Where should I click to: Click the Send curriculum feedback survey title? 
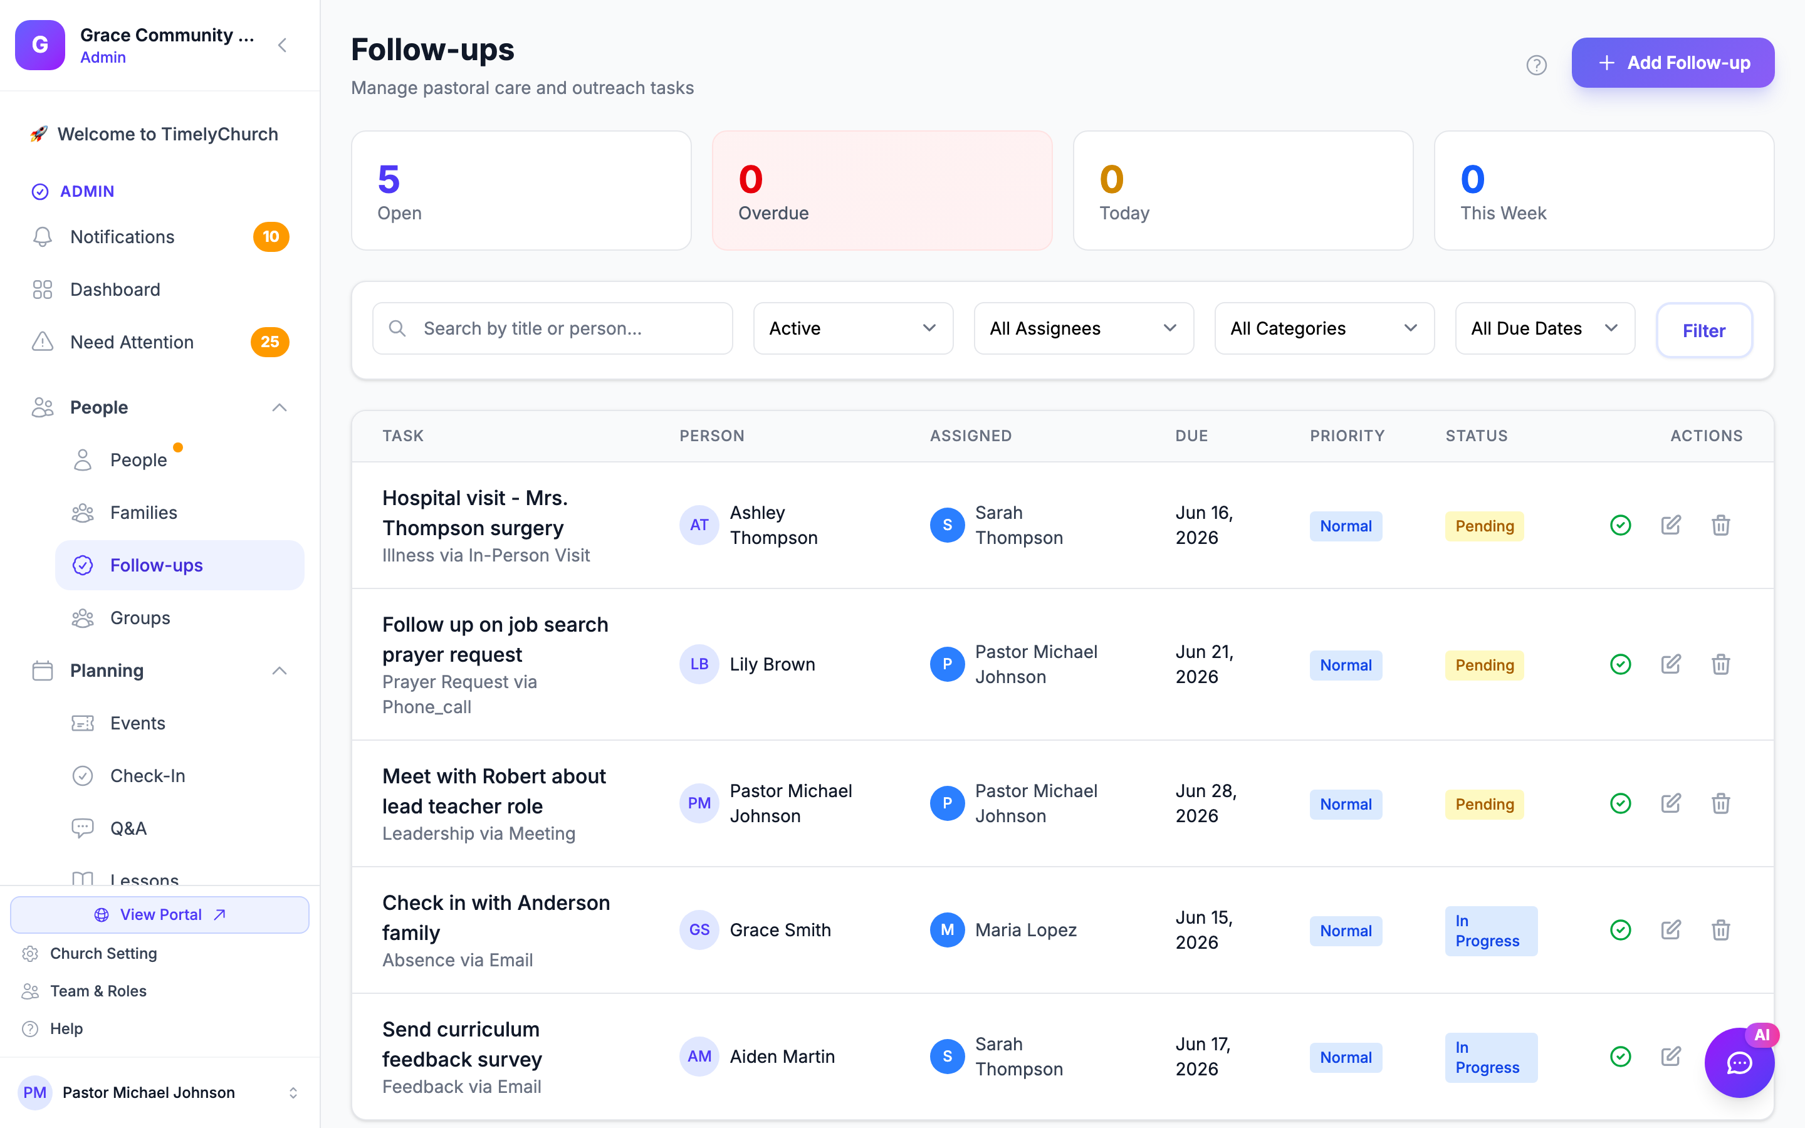(x=462, y=1045)
